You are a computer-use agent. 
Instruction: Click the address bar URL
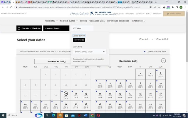tap(79, 7)
